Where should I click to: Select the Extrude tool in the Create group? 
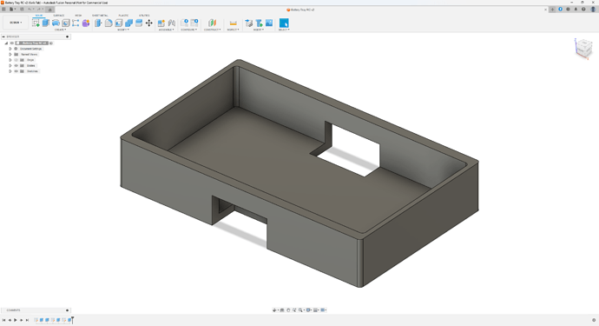click(x=46, y=23)
